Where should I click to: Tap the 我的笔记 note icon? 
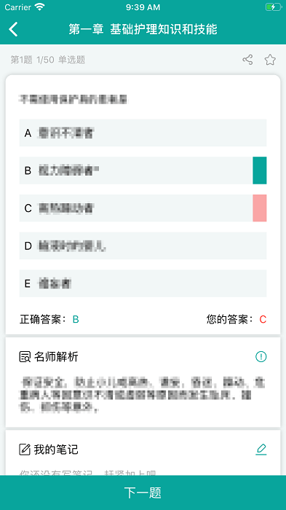pyautogui.click(x=25, y=450)
